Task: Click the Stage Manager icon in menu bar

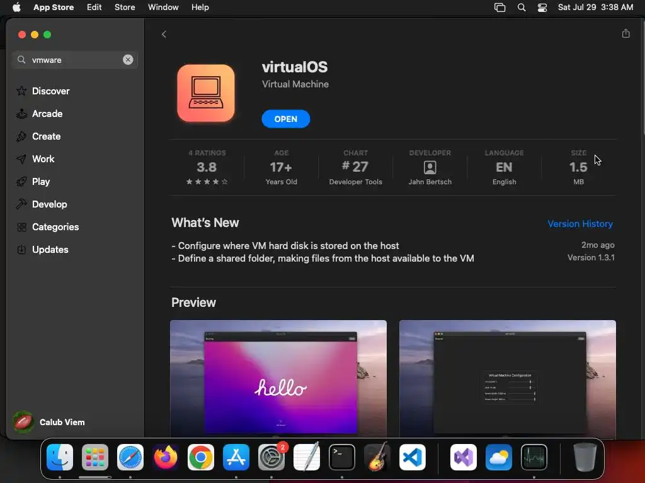Action: [499, 8]
